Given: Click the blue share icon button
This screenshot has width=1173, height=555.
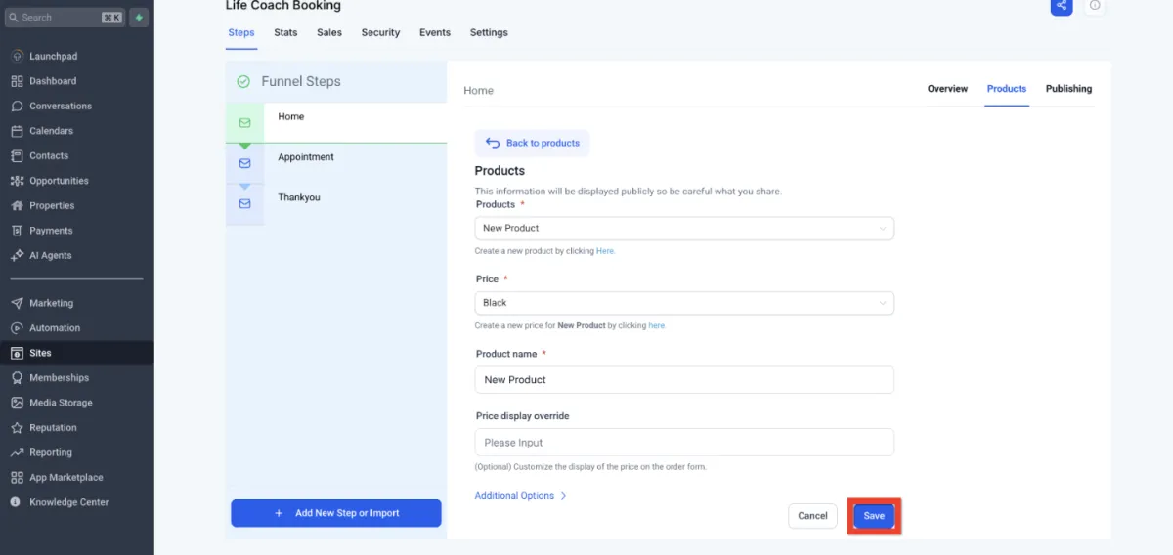Looking at the screenshot, I should point(1062,6).
